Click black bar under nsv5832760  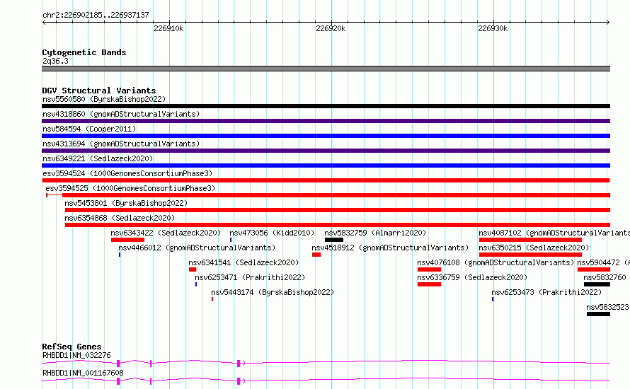[597, 284]
